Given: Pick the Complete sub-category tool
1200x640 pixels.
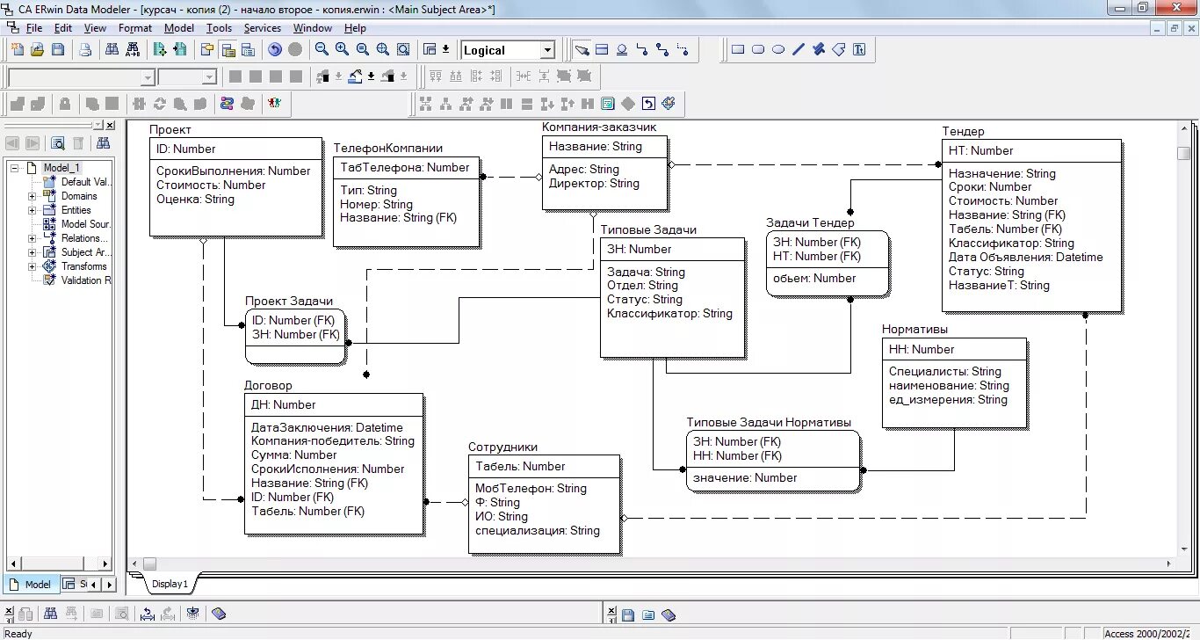Looking at the screenshot, I should pos(622,50).
